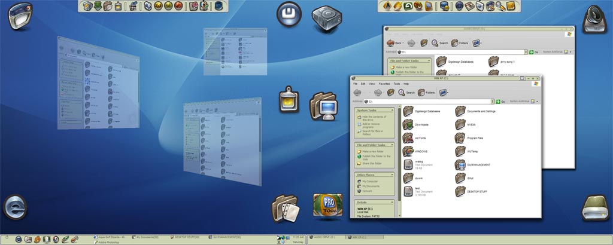613x245 pixels.
Task: Open Help menu in WIN XP (C:) window
Action: pyautogui.click(x=406, y=84)
